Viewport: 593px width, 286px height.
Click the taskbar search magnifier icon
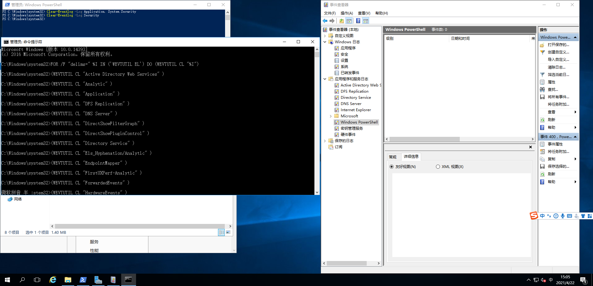point(22,280)
